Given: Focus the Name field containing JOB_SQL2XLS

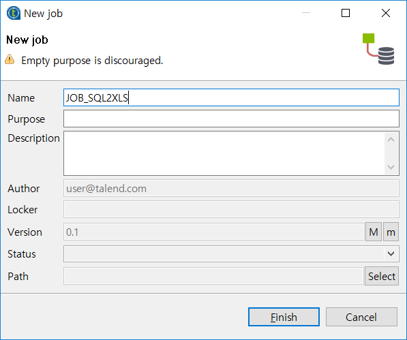Looking at the screenshot, I should [x=231, y=97].
